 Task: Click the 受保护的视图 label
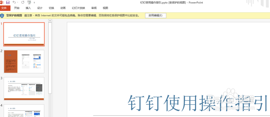pyautogui.click(x=14, y=15)
